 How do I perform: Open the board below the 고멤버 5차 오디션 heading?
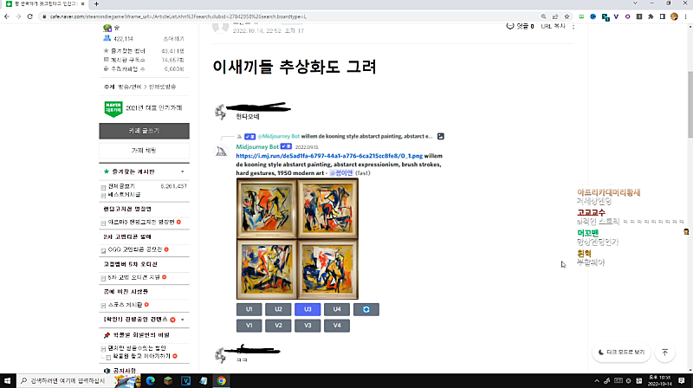(x=134, y=277)
